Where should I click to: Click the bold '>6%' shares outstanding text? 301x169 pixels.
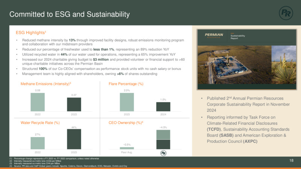pos(120,74)
